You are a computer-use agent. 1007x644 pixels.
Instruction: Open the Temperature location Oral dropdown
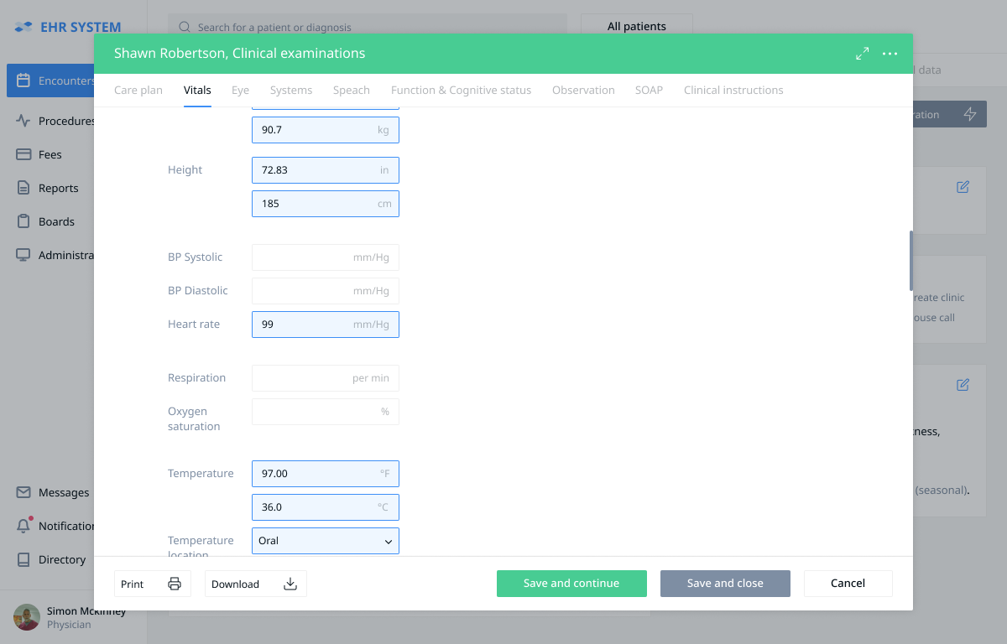click(326, 541)
